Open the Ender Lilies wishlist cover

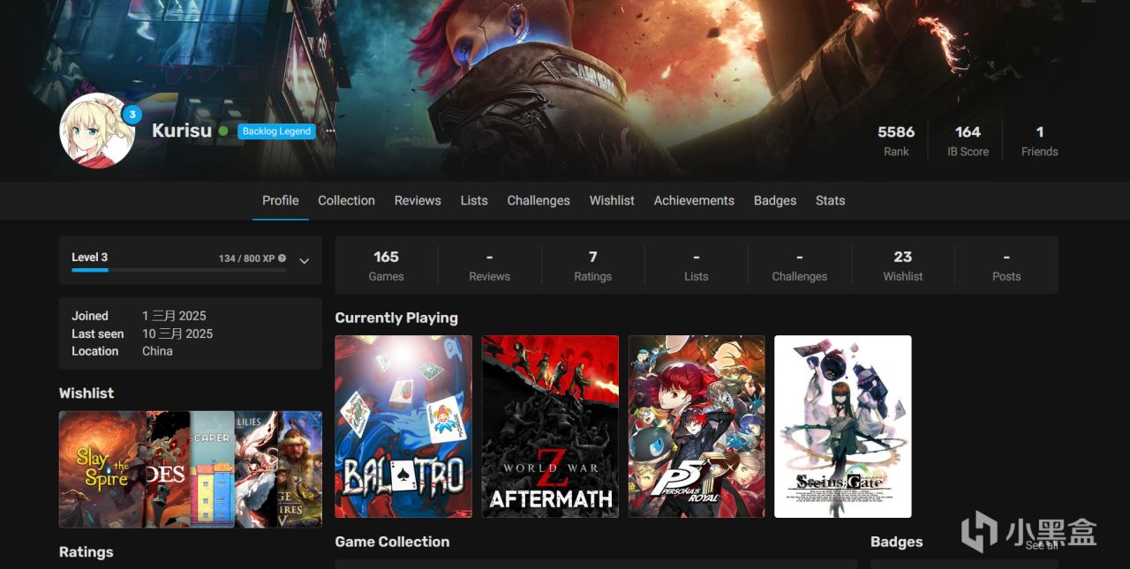(256, 469)
